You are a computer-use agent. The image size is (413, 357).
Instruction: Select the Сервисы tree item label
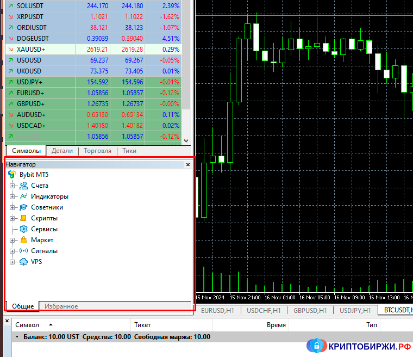[x=44, y=229]
